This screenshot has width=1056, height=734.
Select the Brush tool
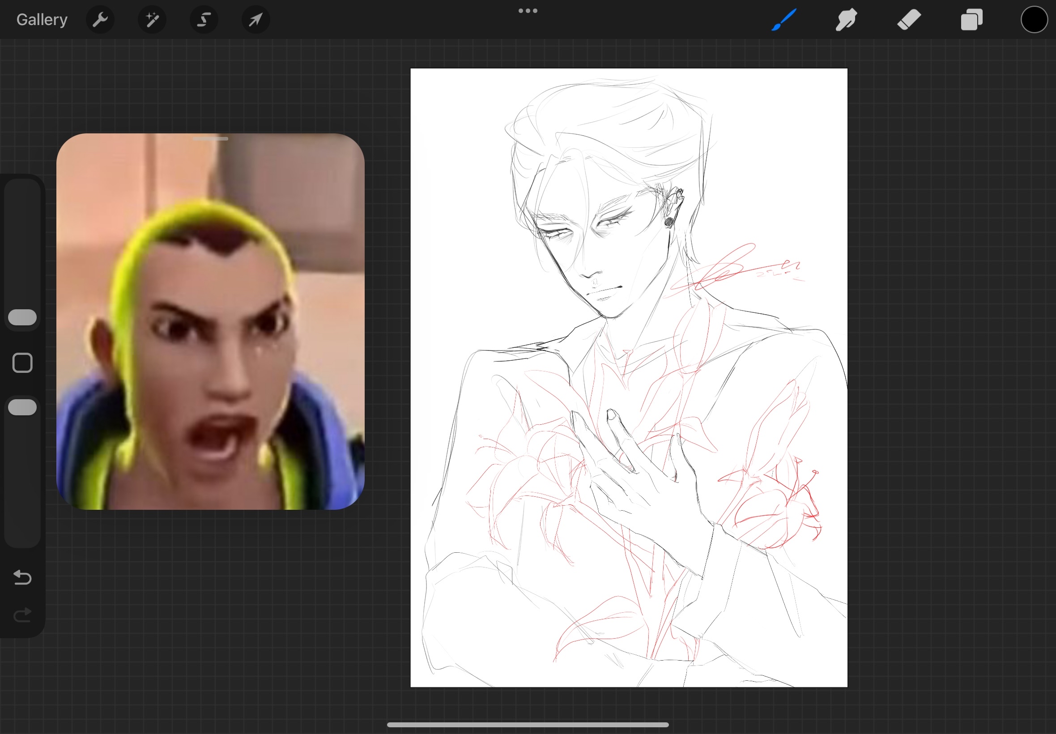[x=783, y=20]
